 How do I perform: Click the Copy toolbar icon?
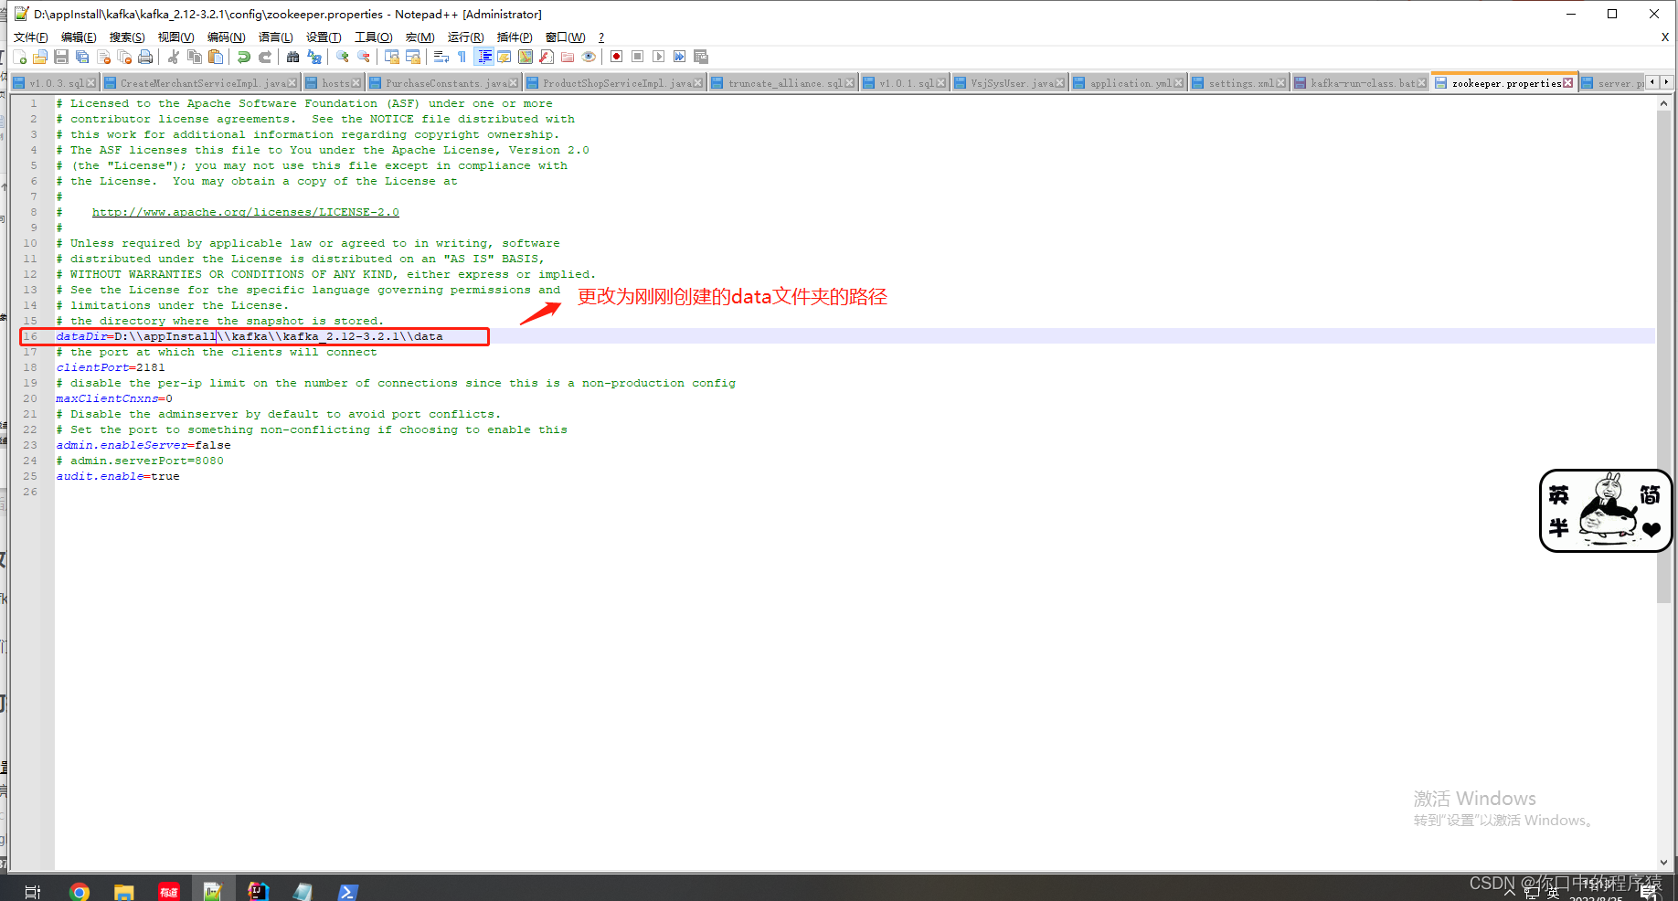pos(195,57)
